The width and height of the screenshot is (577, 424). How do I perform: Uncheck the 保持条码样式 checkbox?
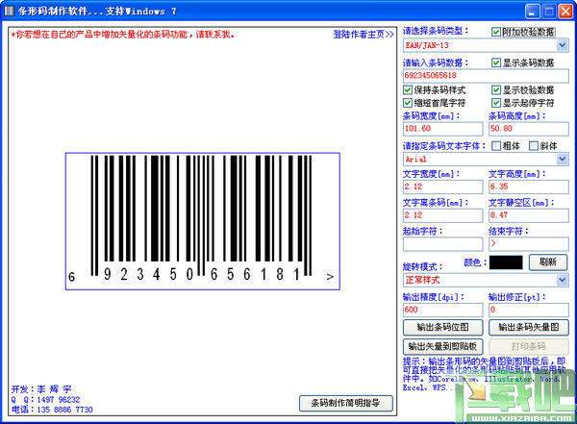click(x=408, y=89)
